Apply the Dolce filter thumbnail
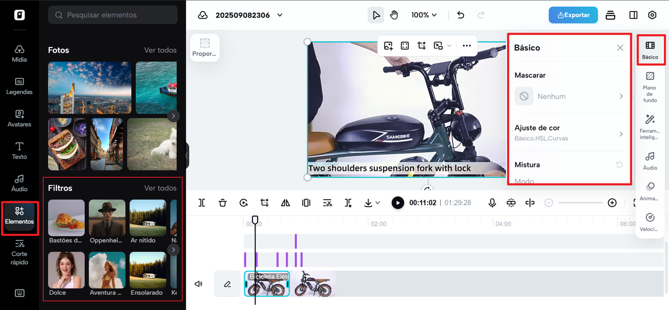This screenshot has height=310, width=669. pos(66,270)
